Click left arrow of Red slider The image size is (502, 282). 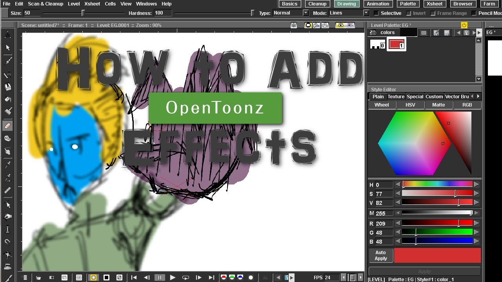click(x=398, y=224)
